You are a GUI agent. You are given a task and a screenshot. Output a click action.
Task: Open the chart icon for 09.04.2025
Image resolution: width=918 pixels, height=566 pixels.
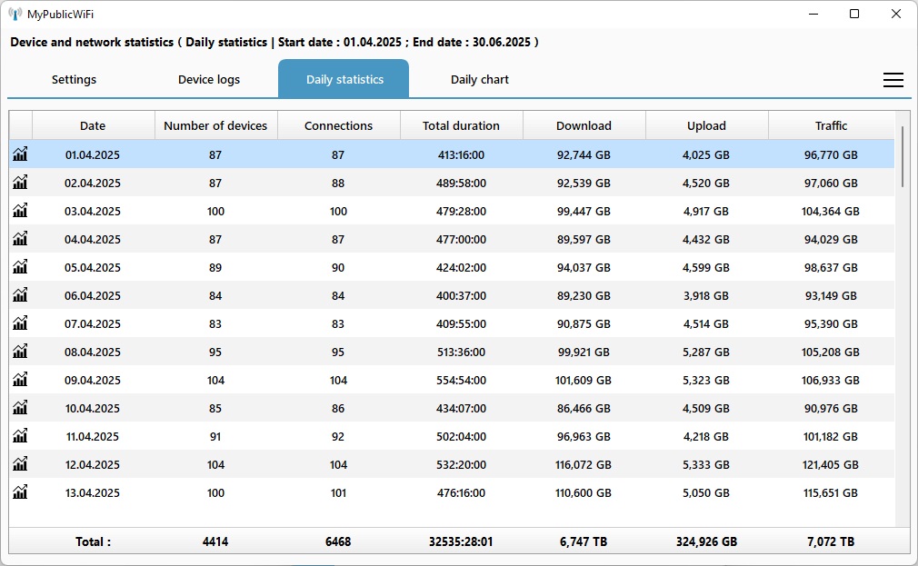tap(20, 380)
